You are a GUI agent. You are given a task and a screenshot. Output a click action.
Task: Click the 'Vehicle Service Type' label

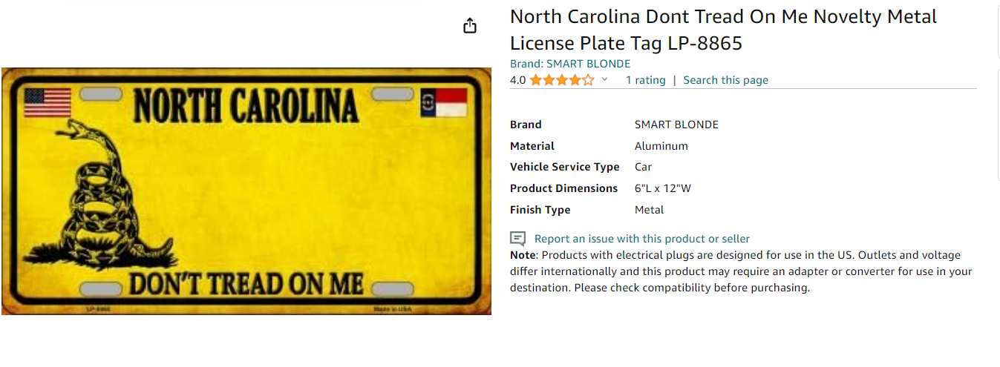tap(563, 167)
